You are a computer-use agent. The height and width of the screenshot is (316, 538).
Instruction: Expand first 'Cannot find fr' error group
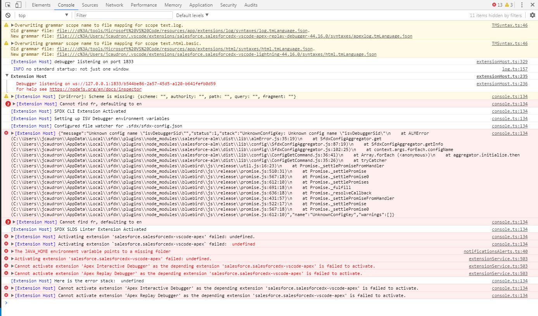[14, 104]
